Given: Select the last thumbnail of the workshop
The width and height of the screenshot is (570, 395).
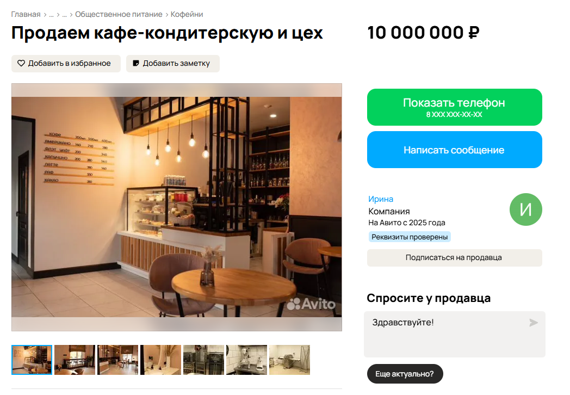Looking at the screenshot, I should click(289, 360).
